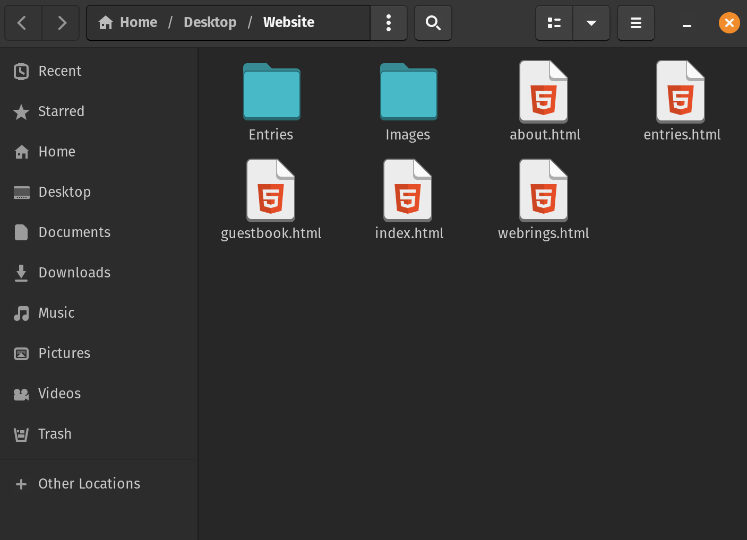Screen dimensions: 747x540
Task: Navigate back with the left arrow
Action: coord(22,23)
